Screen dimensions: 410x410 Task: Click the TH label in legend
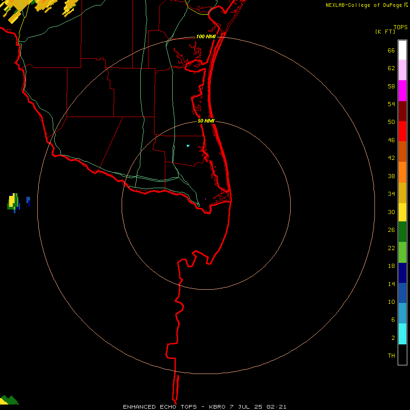click(391, 356)
